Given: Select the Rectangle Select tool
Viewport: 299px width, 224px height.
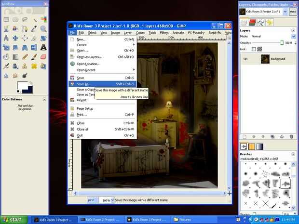Looking at the screenshot, I should pos(6,19).
